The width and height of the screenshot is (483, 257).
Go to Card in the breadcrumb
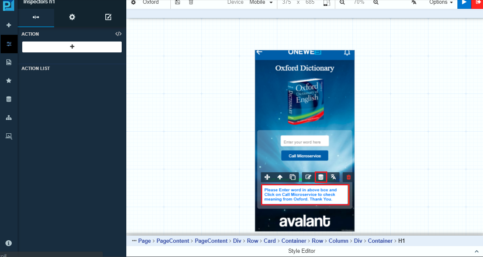269,241
